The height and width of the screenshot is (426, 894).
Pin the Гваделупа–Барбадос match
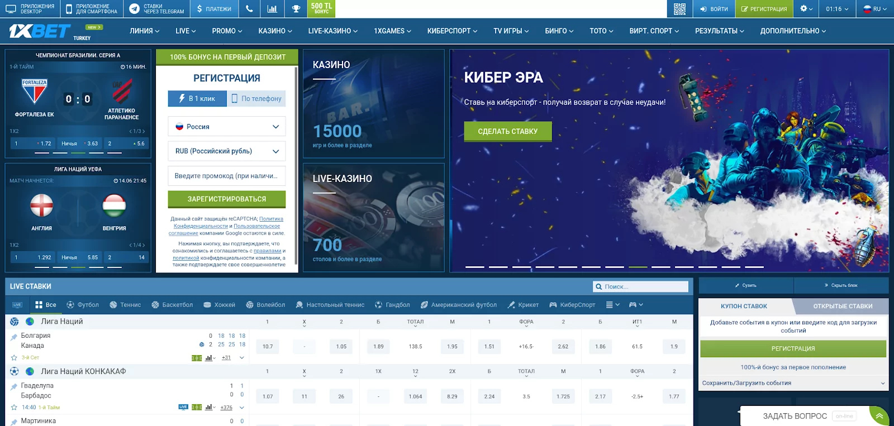14,387
